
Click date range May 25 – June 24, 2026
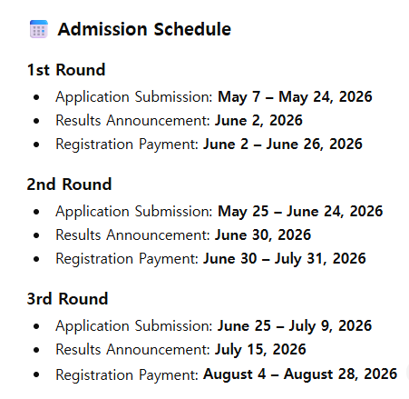tap(300, 212)
